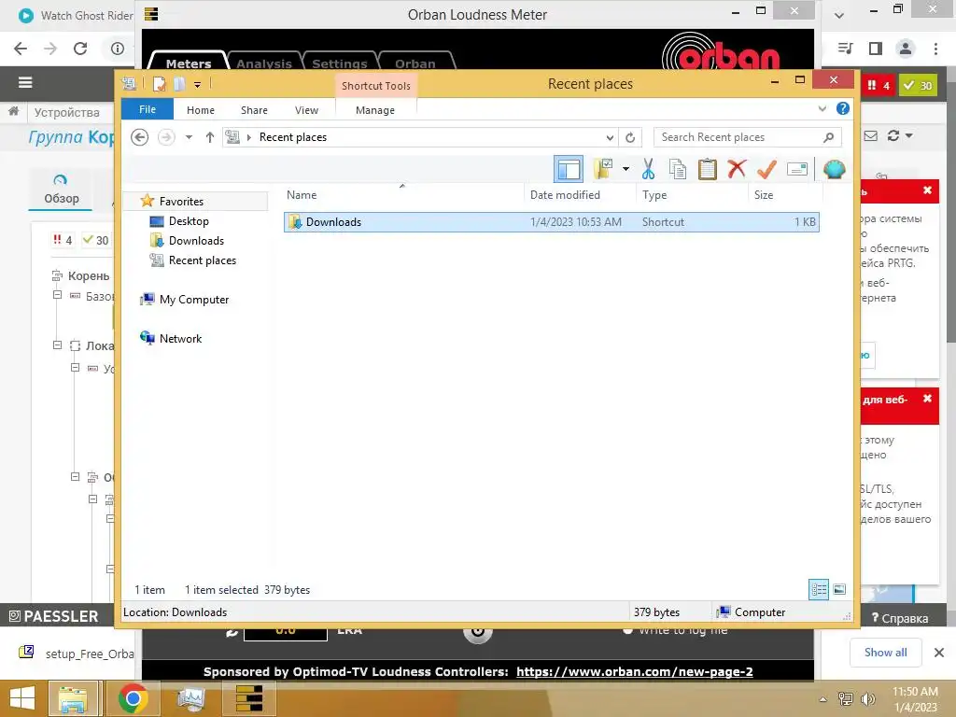
Task: Open Chrome side panel icon
Action: coord(876,49)
